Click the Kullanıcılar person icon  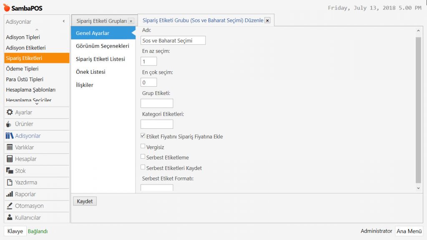point(10,217)
